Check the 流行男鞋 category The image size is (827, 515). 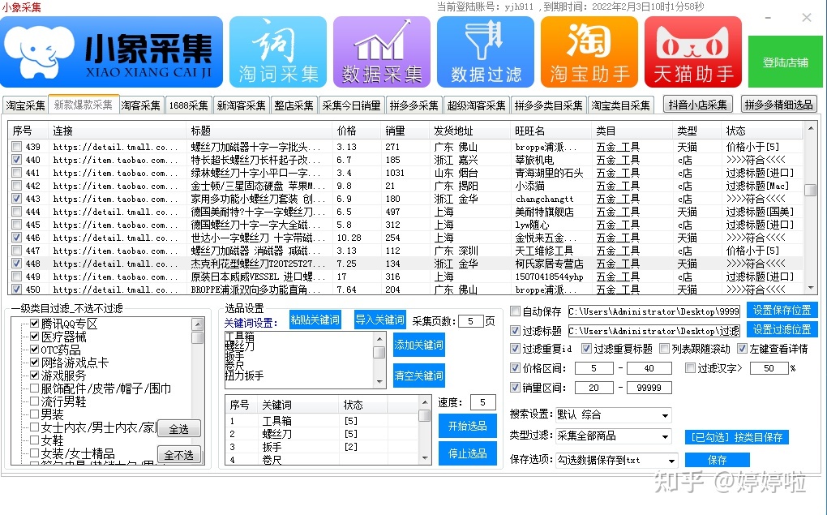pos(35,401)
